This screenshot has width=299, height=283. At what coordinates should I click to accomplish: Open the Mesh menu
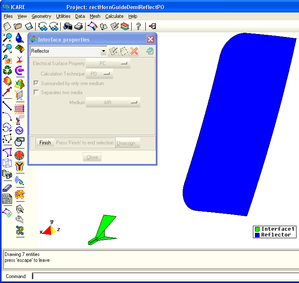click(x=95, y=16)
